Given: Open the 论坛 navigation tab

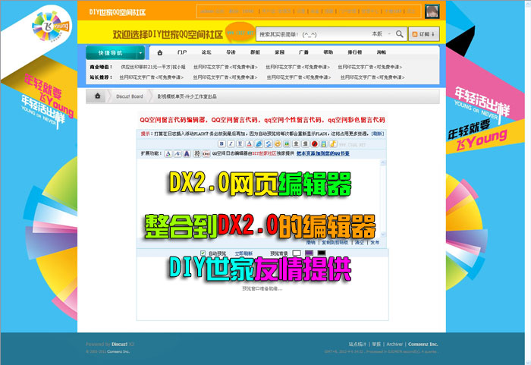Looking at the screenshot, I should 206,52.
